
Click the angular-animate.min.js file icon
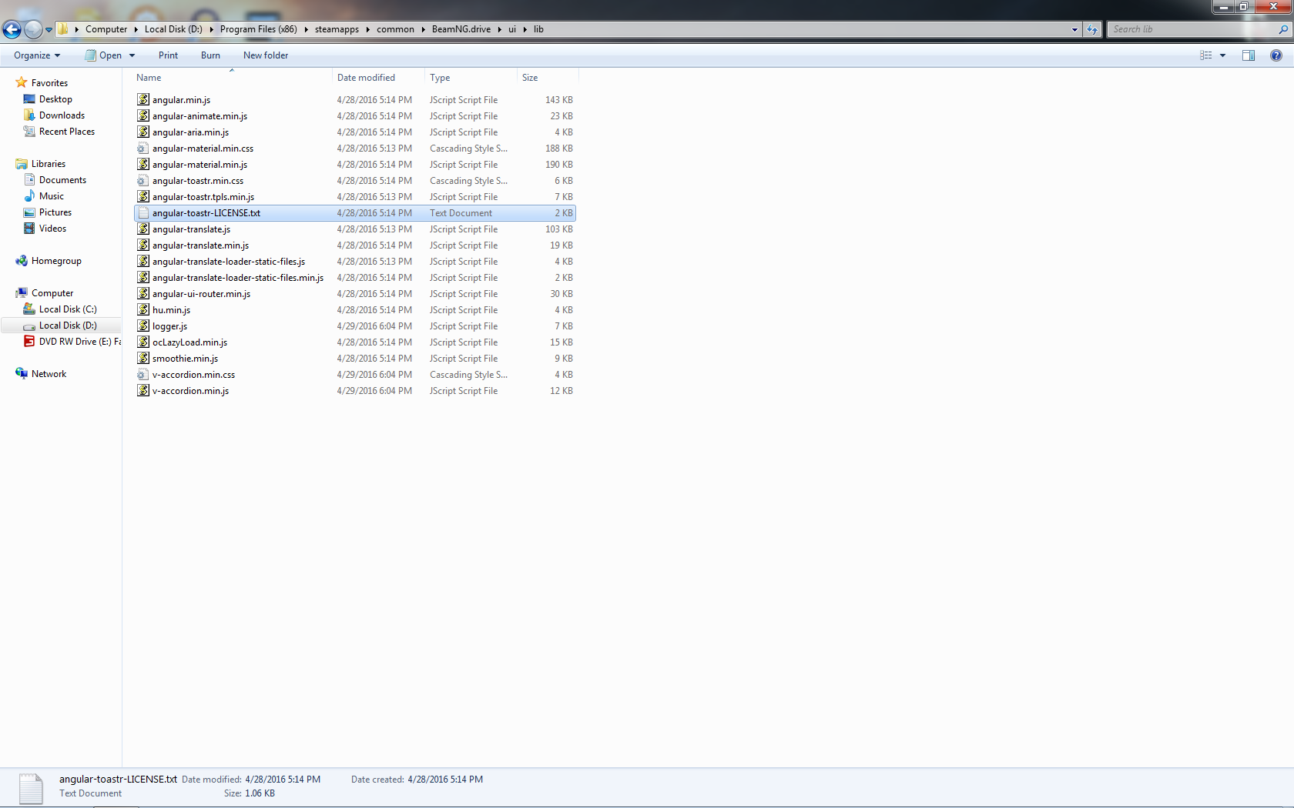(143, 115)
